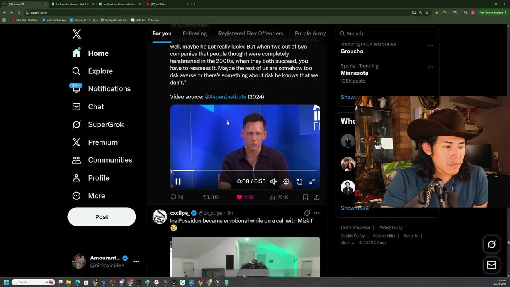Enter fullscreen on the video
Screen dimensions: 510x287
pyautogui.click(x=312, y=181)
